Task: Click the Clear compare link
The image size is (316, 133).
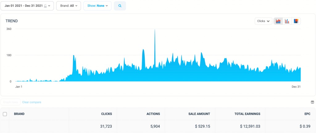Action: click(x=32, y=102)
